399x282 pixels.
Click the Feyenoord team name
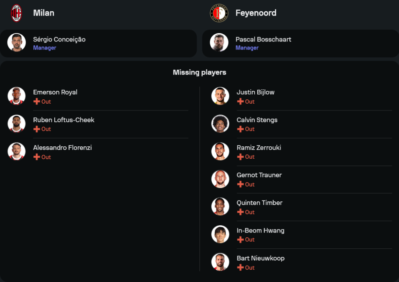(256, 13)
